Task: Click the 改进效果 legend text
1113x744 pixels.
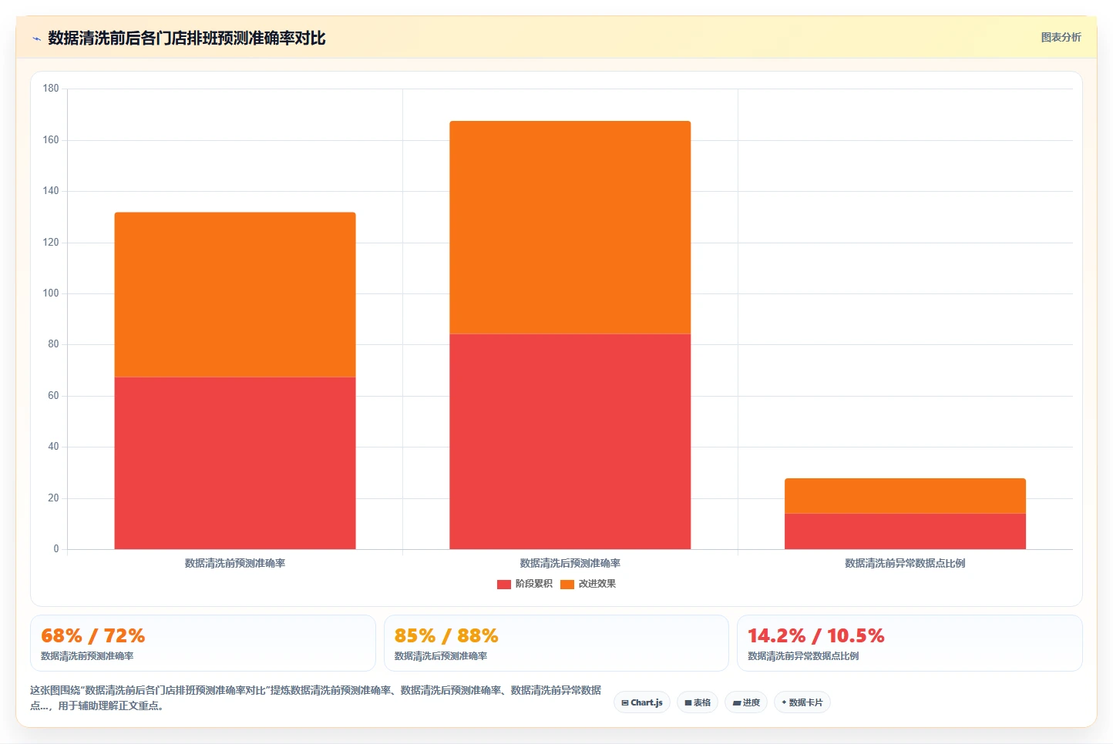Action: pyautogui.click(x=597, y=584)
